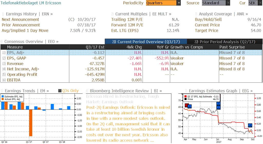Open Earnings History ERN section

tap(29, 14)
